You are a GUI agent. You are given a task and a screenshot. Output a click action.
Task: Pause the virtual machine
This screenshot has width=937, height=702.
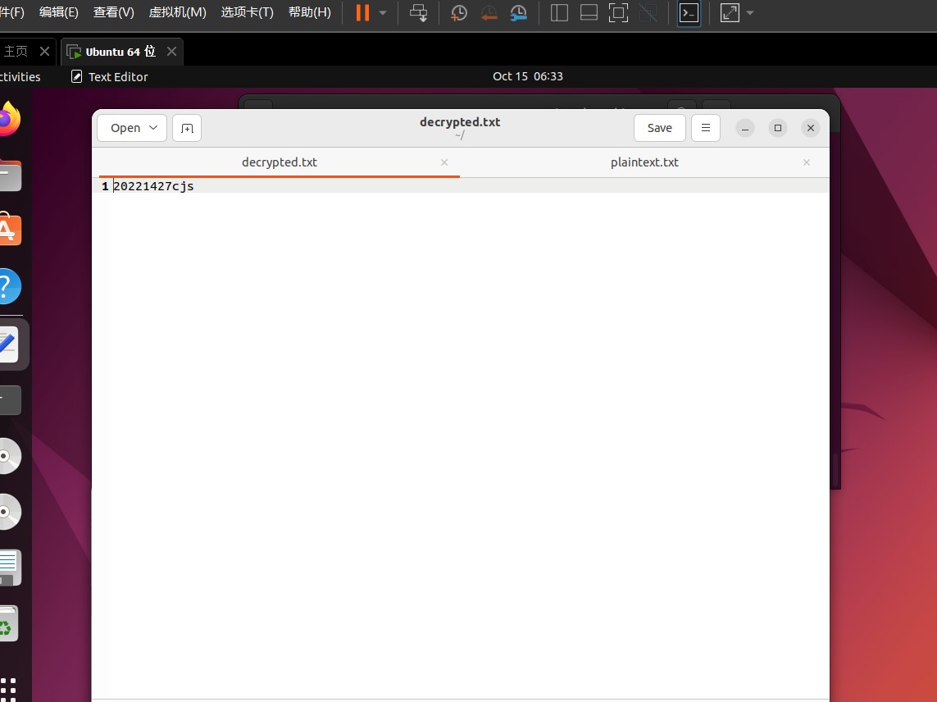362,12
